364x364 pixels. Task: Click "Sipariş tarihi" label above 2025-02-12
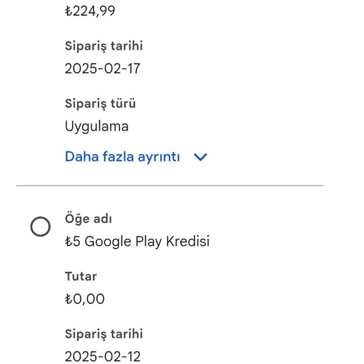coord(104,334)
